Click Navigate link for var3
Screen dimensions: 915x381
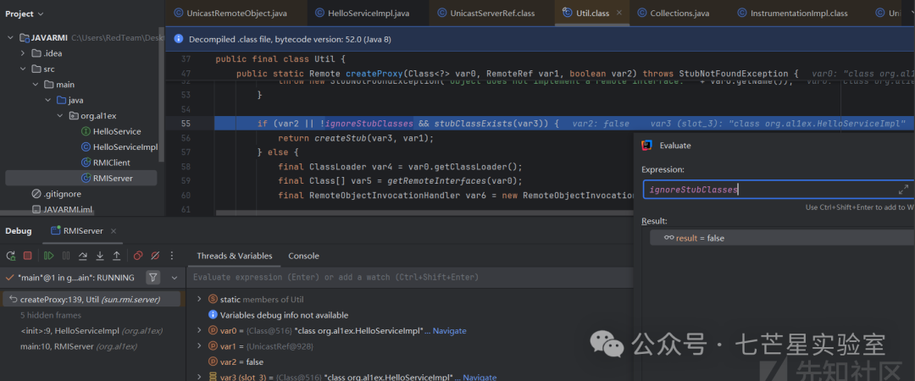pyautogui.click(x=480, y=378)
